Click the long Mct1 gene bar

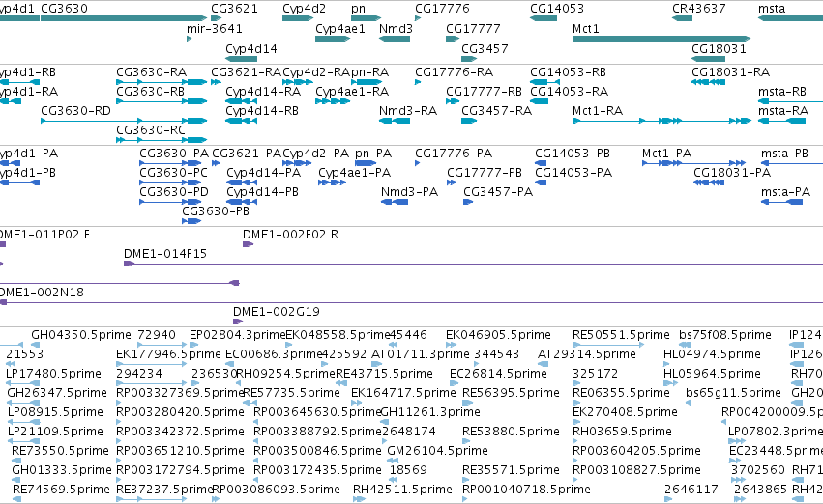coord(661,39)
